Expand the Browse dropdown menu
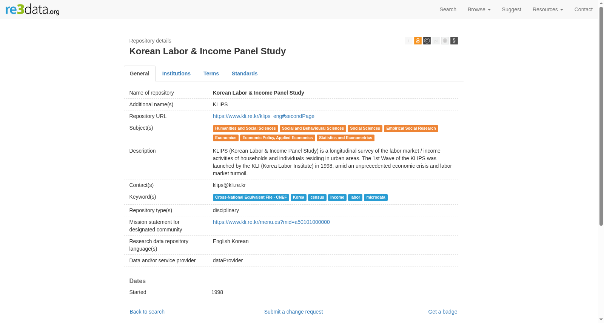This screenshot has height=323, width=604. pos(479,9)
